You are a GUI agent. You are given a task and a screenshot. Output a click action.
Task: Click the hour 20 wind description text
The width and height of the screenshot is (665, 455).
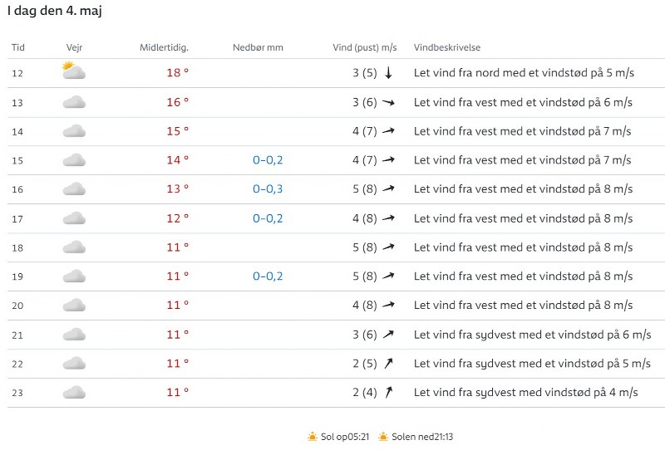tap(523, 306)
